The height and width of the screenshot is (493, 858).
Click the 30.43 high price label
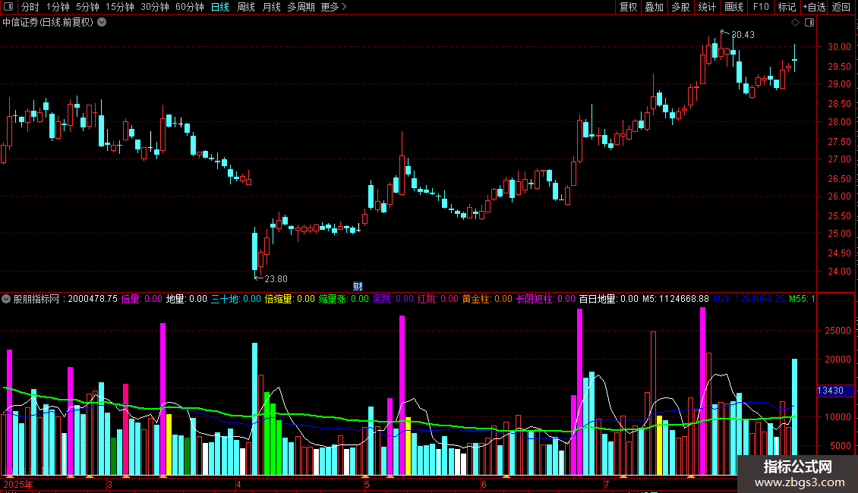click(743, 34)
